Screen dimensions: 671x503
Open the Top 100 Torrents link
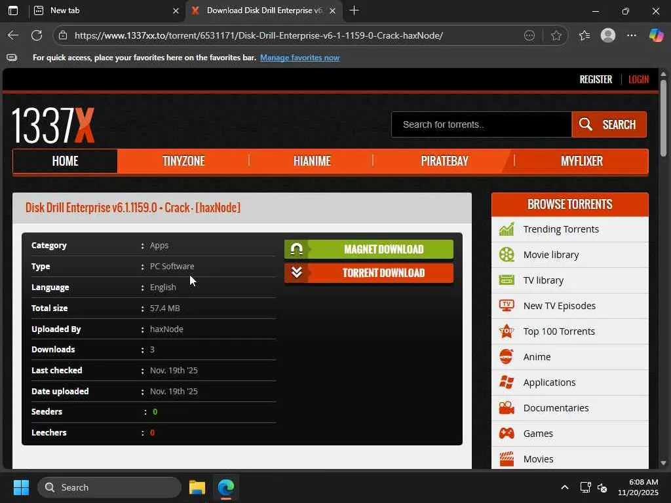tap(559, 331)
